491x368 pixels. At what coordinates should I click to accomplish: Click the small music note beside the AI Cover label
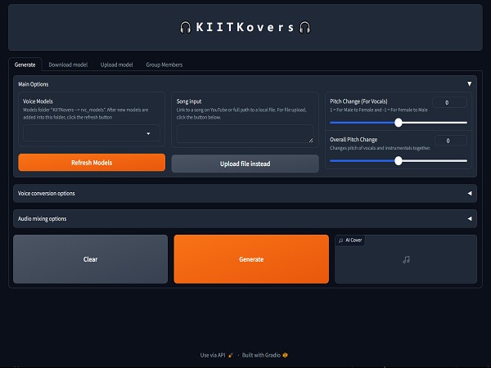(x=341, y=240)
